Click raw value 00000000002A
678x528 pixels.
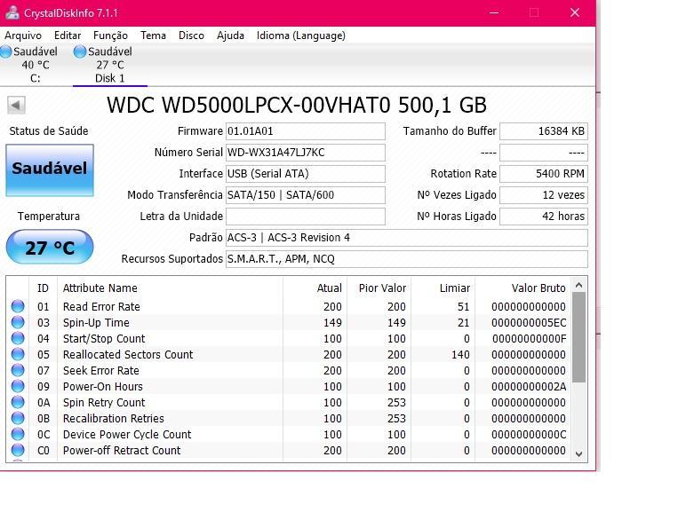[x=529, y=386]
